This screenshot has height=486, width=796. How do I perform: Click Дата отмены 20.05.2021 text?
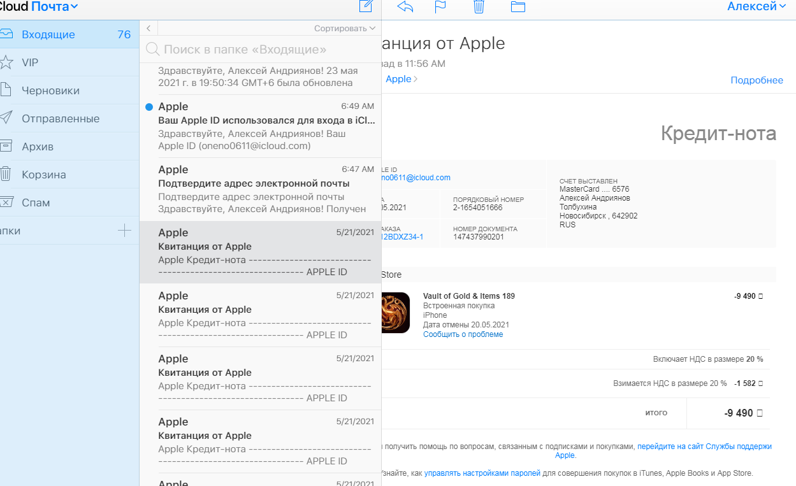466,325
